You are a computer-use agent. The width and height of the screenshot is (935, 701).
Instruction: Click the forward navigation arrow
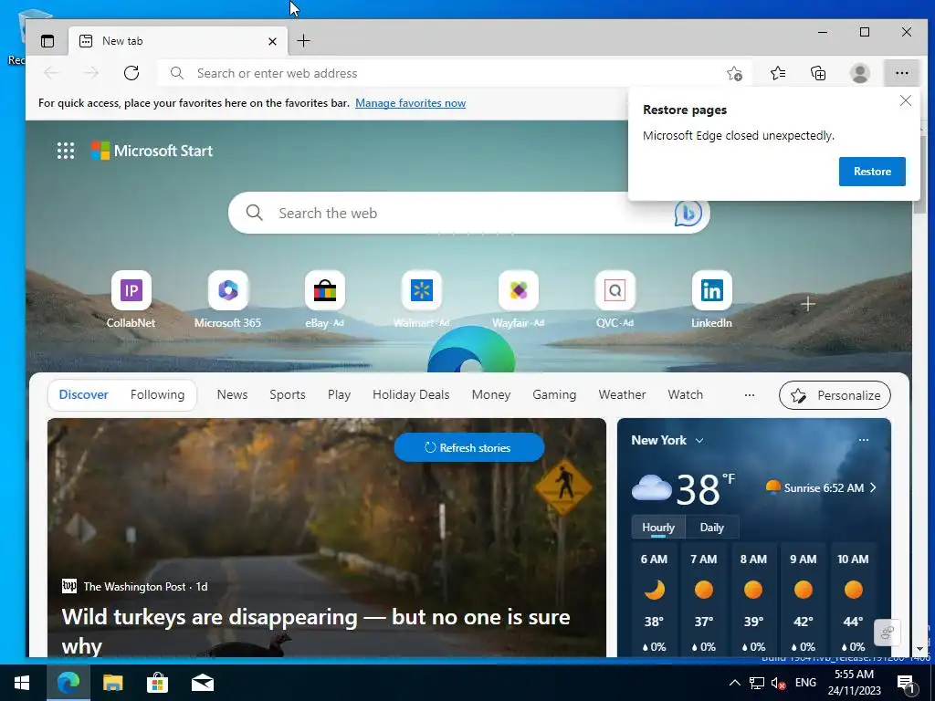point(90,73)
